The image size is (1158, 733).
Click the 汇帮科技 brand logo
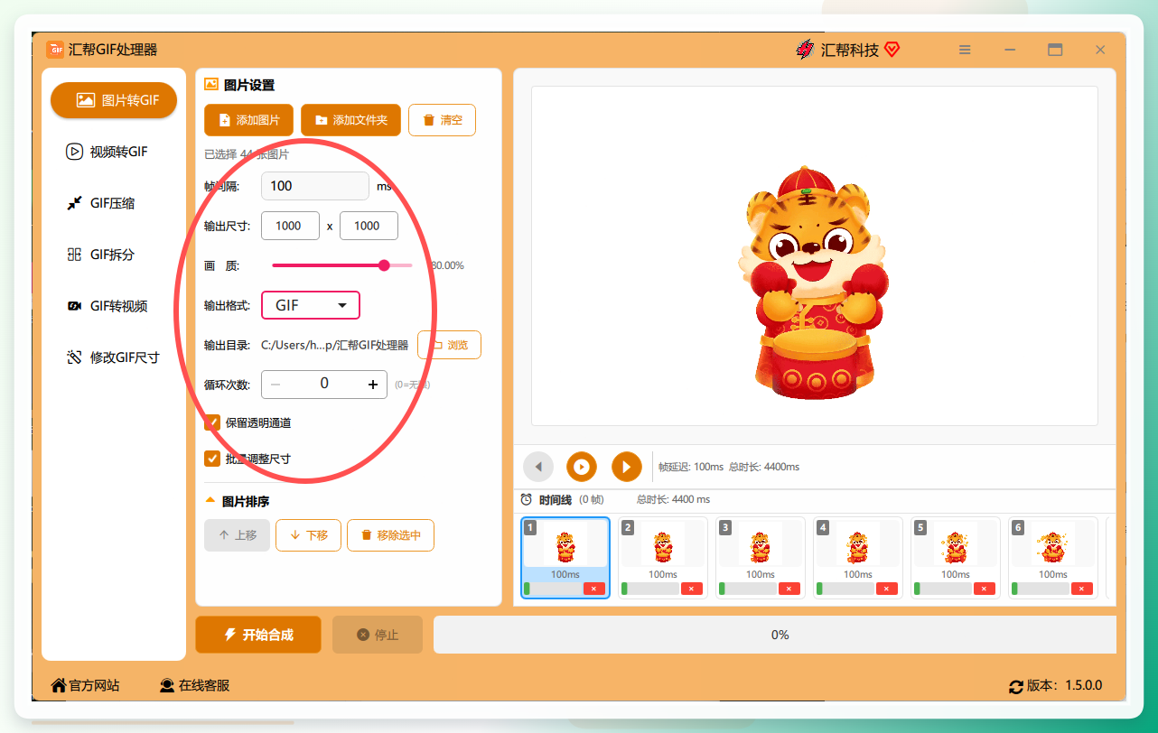tap(805, 50)
